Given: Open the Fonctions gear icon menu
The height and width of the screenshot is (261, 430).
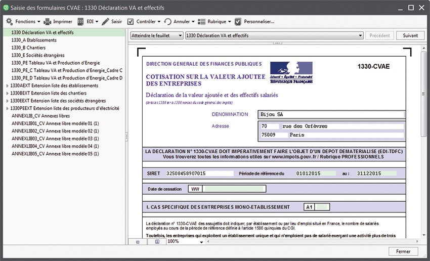Looking at the screenshot, I should pyautogui.click(x=9, y=22).
